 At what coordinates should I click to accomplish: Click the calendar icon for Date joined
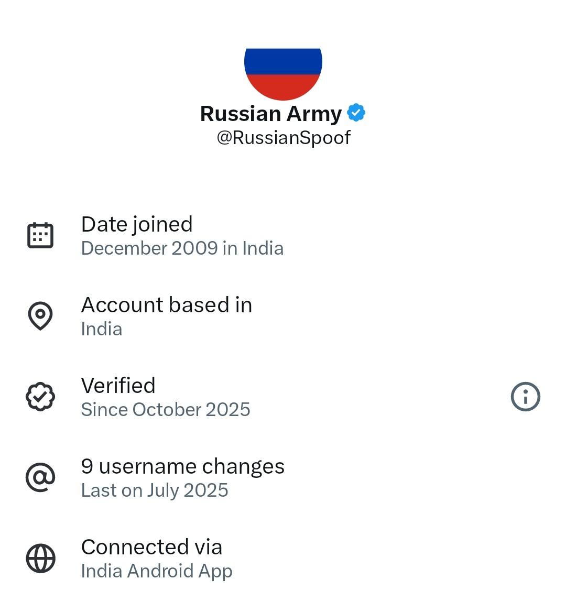[x=40, y=235]
